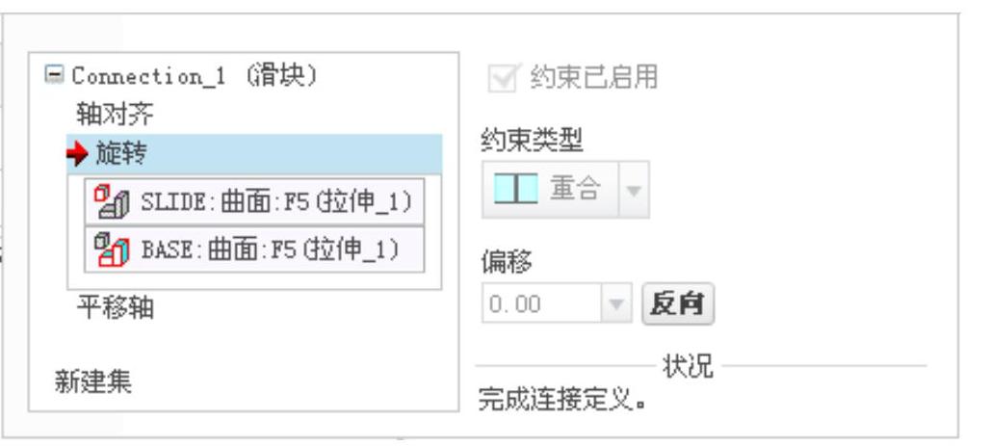
Task: Click the 约束已启用 label text
Action: (593, 78)
